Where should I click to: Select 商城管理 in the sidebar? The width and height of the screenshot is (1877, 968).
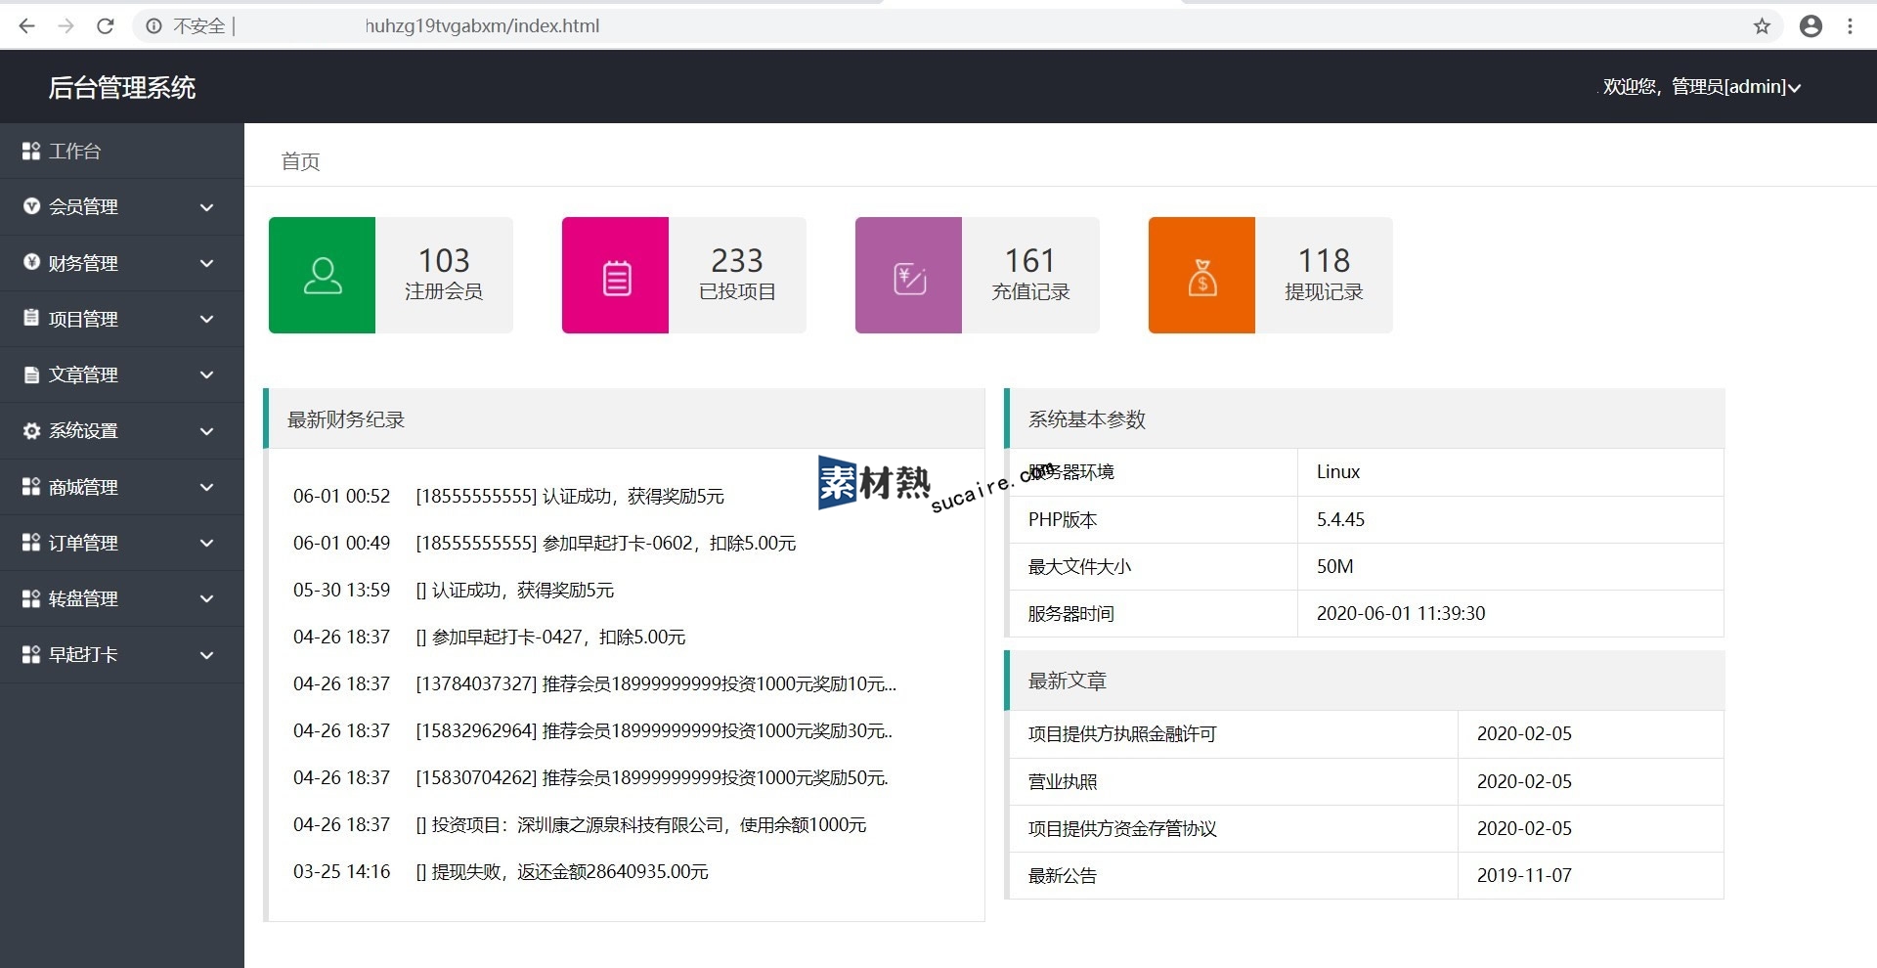(x=83, y=488)
